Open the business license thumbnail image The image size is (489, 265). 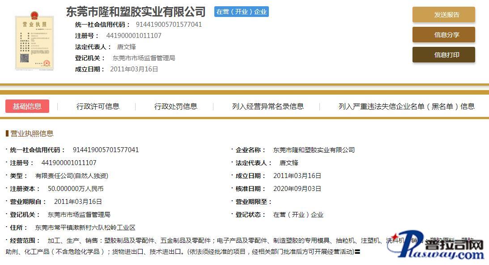coord(34,43)
